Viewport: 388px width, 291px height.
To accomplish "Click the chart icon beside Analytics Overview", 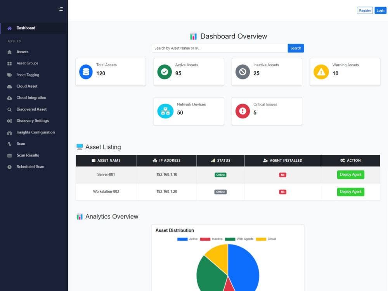I will pyautogui.click(x=80, y=217).
